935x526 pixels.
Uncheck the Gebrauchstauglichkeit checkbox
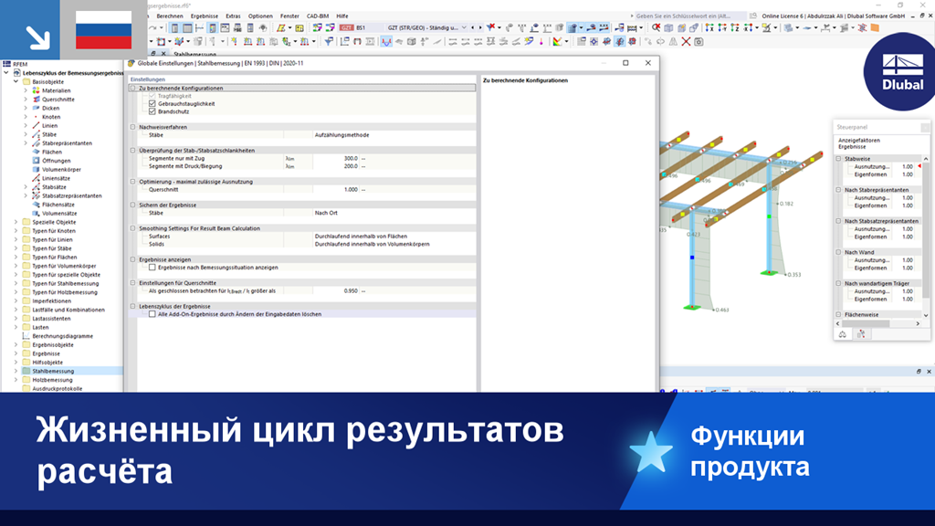[x=151, y=103]
